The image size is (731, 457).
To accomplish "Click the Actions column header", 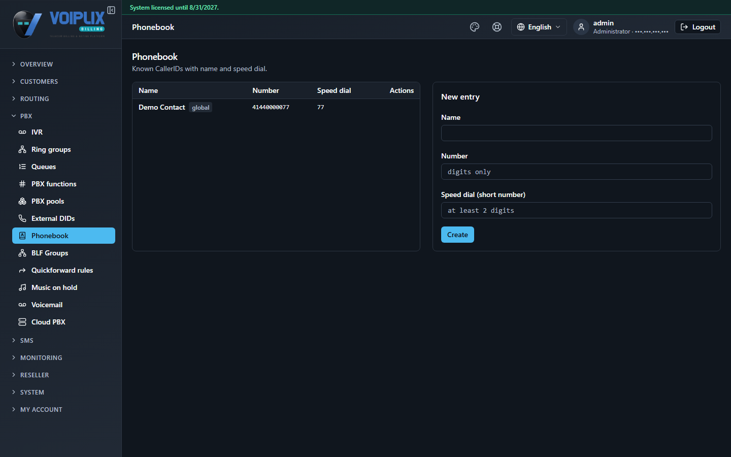I will point(402,90).
